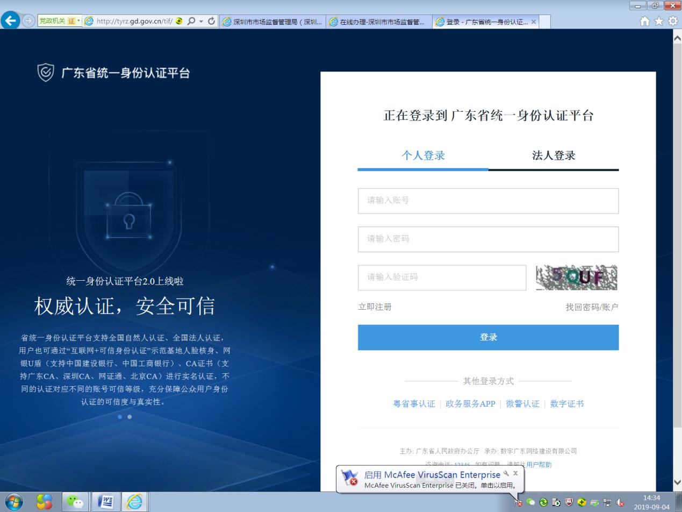Add page to favorites with the star icon

[659, 22]
